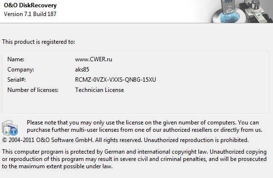
Task: Click the "Unauthorized reproduction is prohibited" text
Action: pos(196,140)
